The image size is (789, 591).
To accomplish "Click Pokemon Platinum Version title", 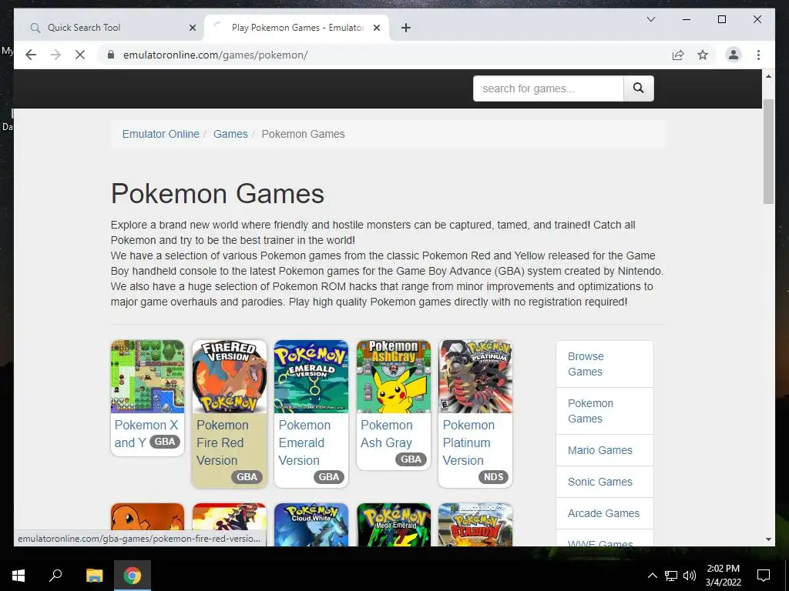I will [468, 442].
